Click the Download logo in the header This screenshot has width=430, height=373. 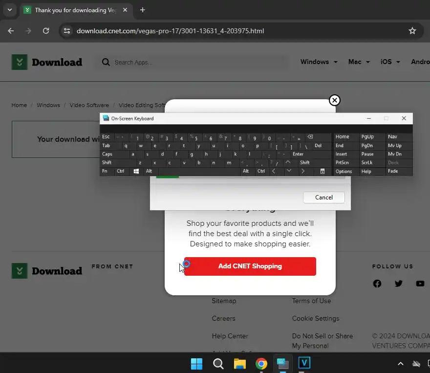pos(47,62)
